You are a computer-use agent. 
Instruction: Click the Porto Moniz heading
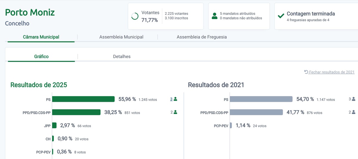pos(30,13)
